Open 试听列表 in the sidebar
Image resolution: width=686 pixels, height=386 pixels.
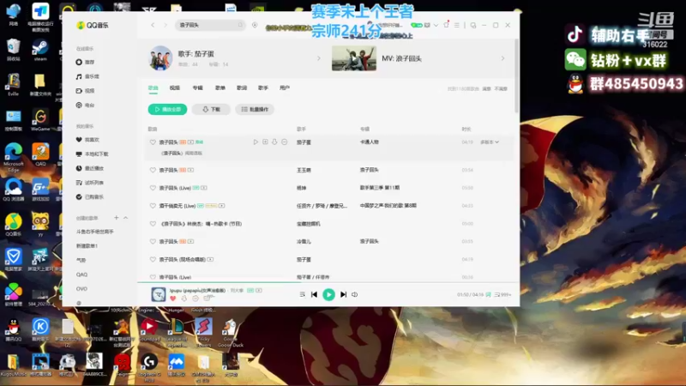[90, 183]
